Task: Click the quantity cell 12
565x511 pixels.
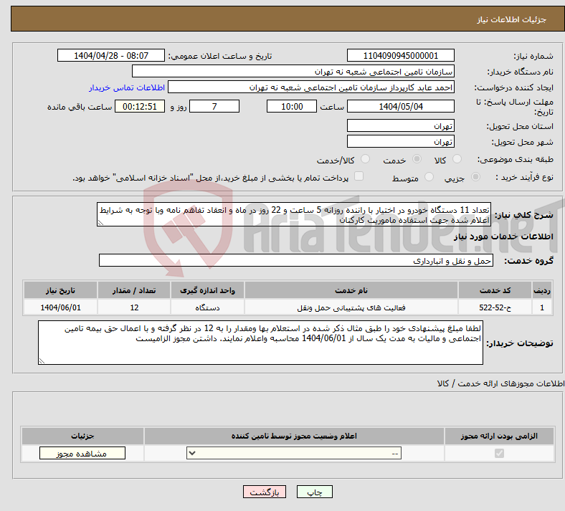Action: coord(134,307)
